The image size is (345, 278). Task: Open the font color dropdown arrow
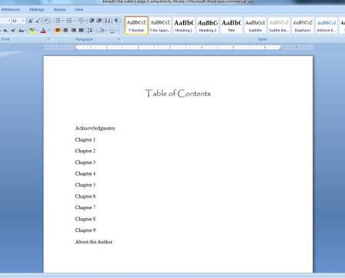48,31
